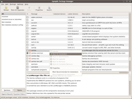132x99 pixels.
Task: Open the Help menu
Action: 27,4
